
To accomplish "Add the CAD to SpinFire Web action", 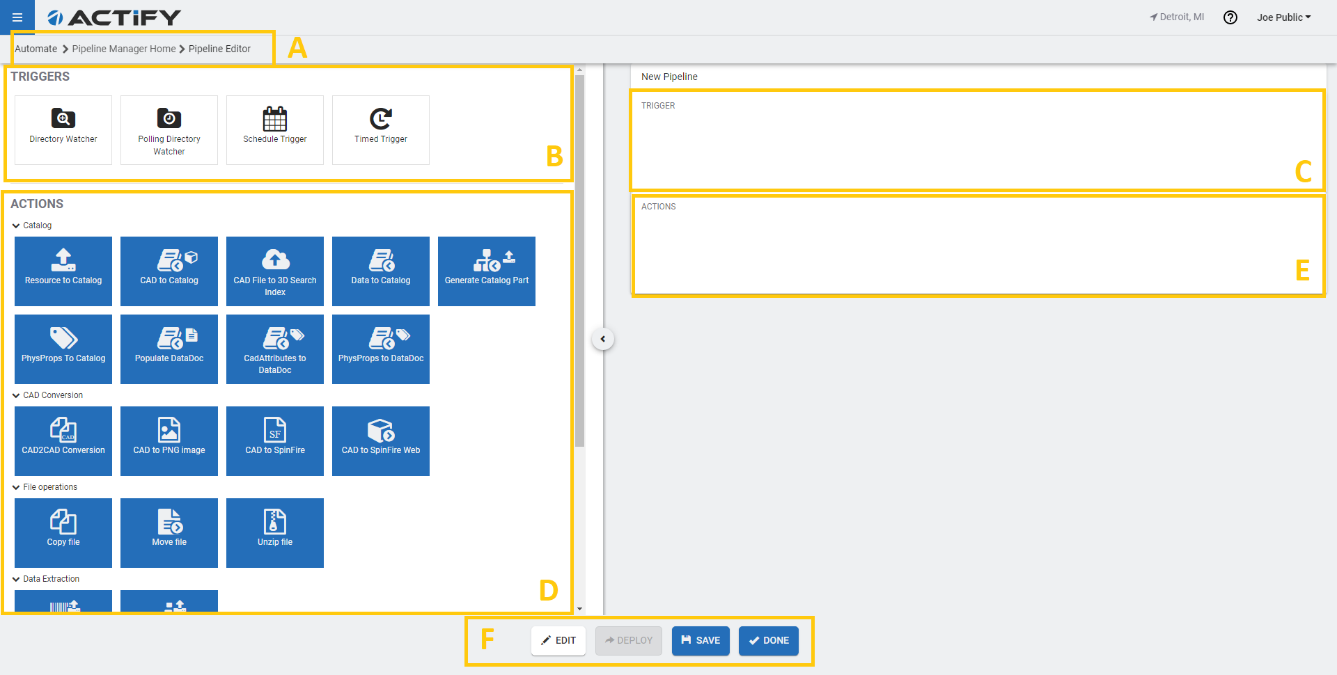I will pyautogui.click(x=381, y=440).
